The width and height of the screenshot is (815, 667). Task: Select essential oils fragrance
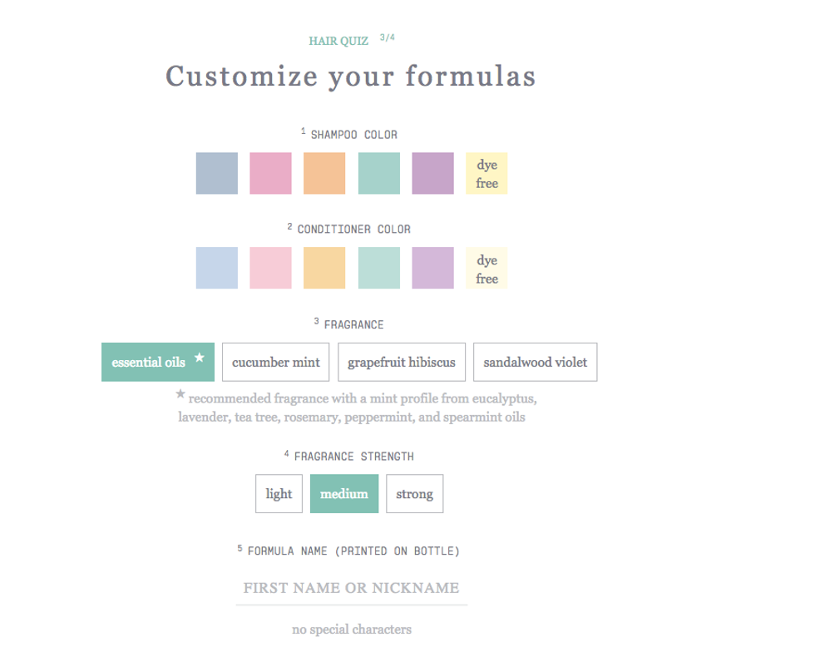click(158, 363)
